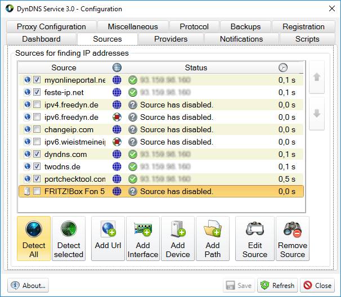Enable the ipv4.freedyn.de source checkbox
Viewport: 341px width, 297px height.
pos(37,105)
